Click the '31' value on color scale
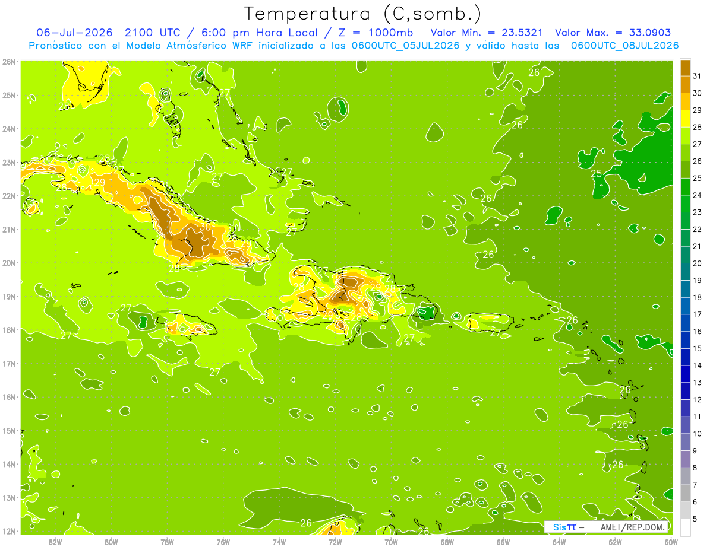Image resolution: width=713 pixels, height=550 pixels. (697, 76)
